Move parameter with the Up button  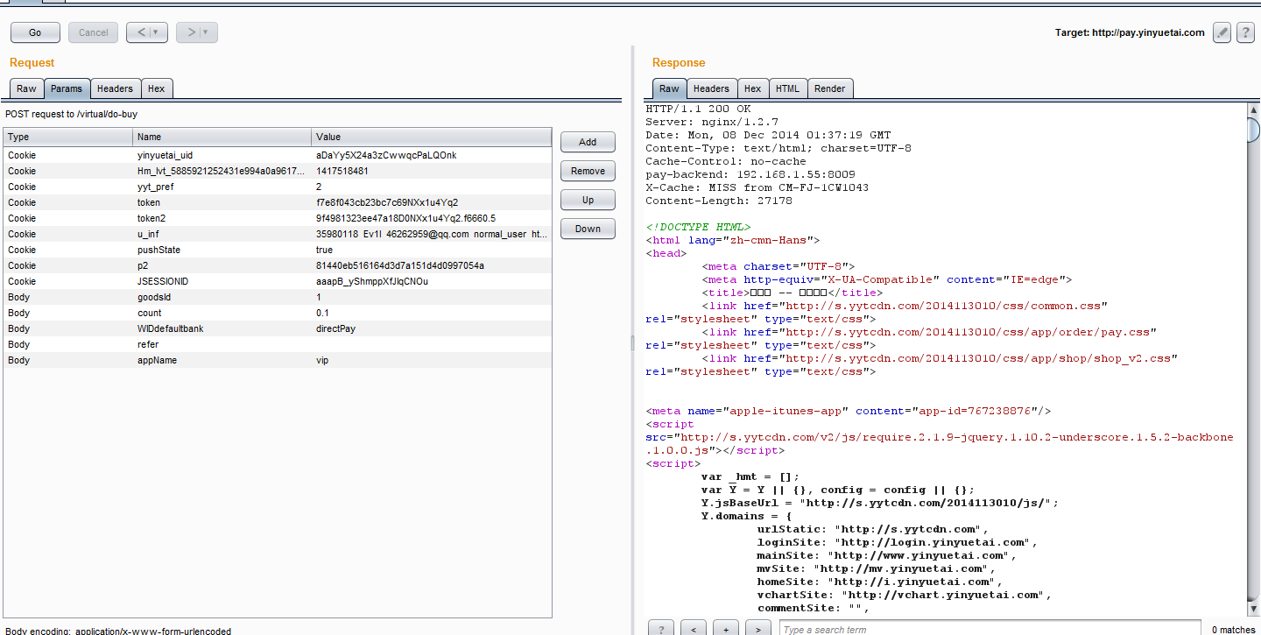pos(588,200)
